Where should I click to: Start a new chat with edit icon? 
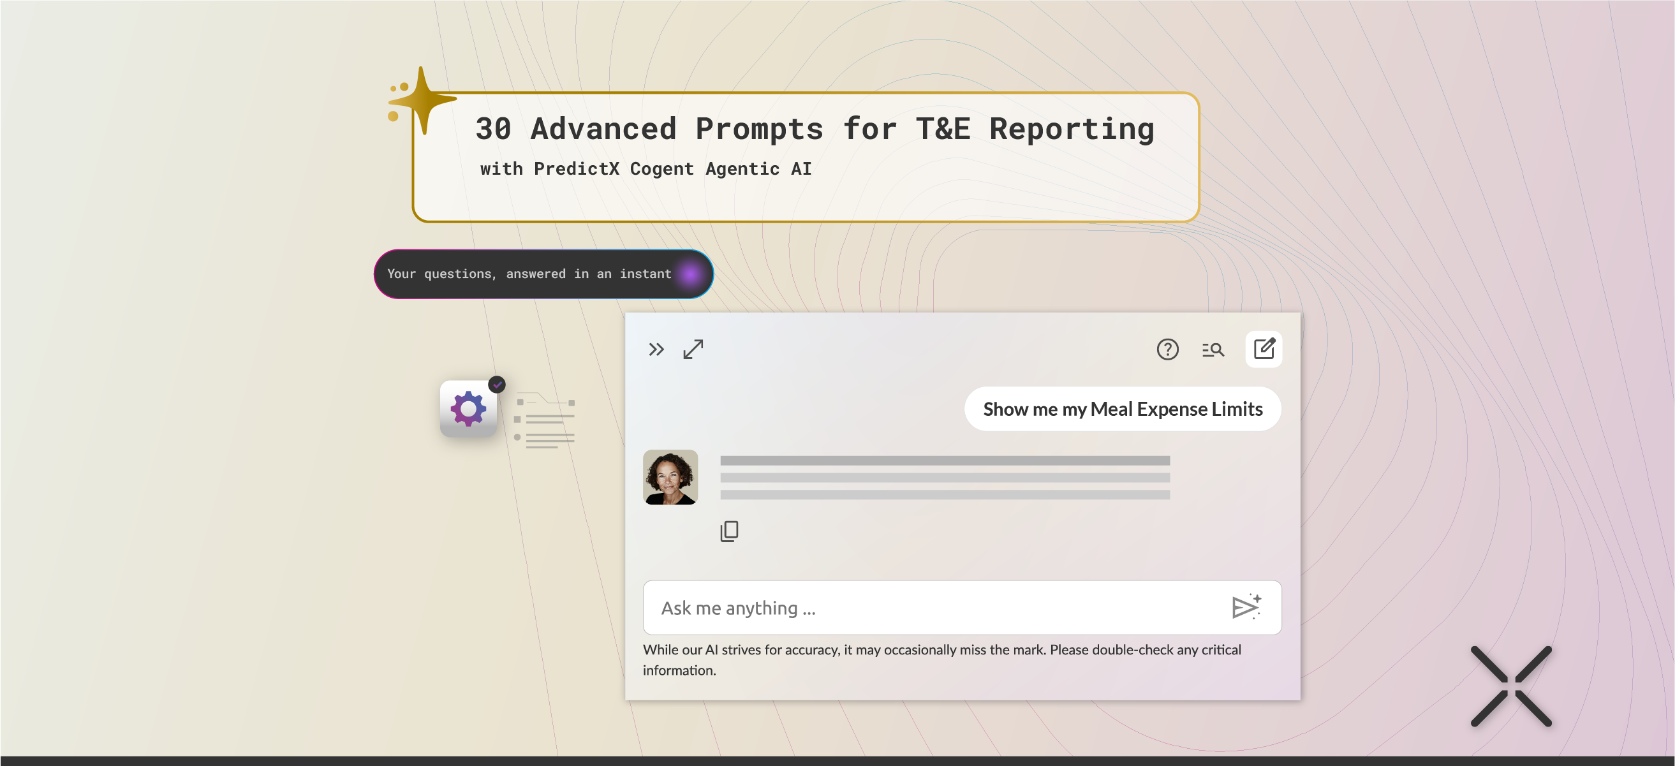coord(1264,349)
